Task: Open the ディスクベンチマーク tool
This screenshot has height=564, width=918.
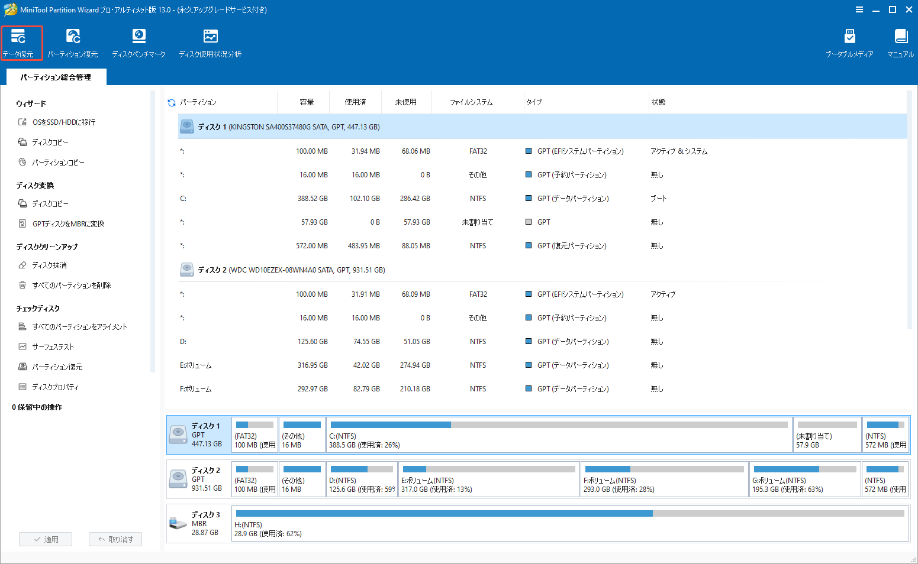Action: pos(138,43)
